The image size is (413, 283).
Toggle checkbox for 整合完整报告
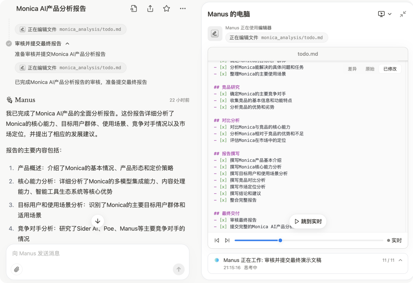point(223,200)
